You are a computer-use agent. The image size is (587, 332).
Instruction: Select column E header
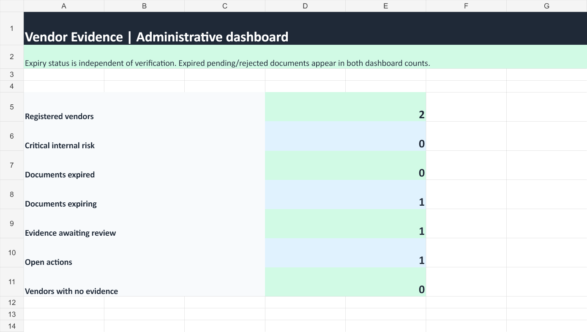click(x=386, y=6)
